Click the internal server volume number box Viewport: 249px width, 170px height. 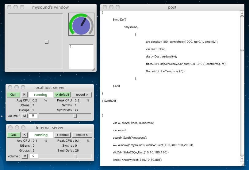point(33,156)
